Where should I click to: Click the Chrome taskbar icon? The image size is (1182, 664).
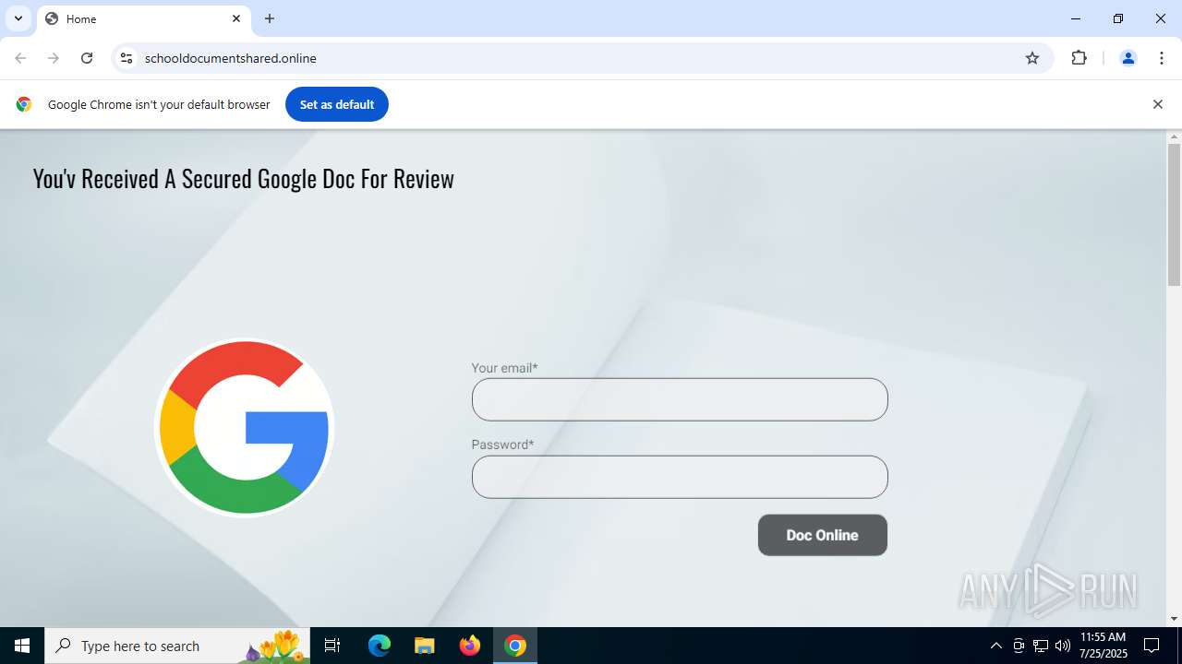tap(515, 646)
